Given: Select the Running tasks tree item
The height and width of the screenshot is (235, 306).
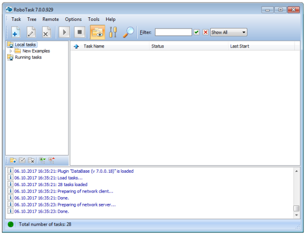Looking at the screenshot, I should 28,57.
